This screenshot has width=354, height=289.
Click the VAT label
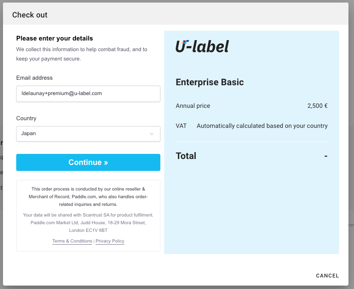click(x=181, y=126)
